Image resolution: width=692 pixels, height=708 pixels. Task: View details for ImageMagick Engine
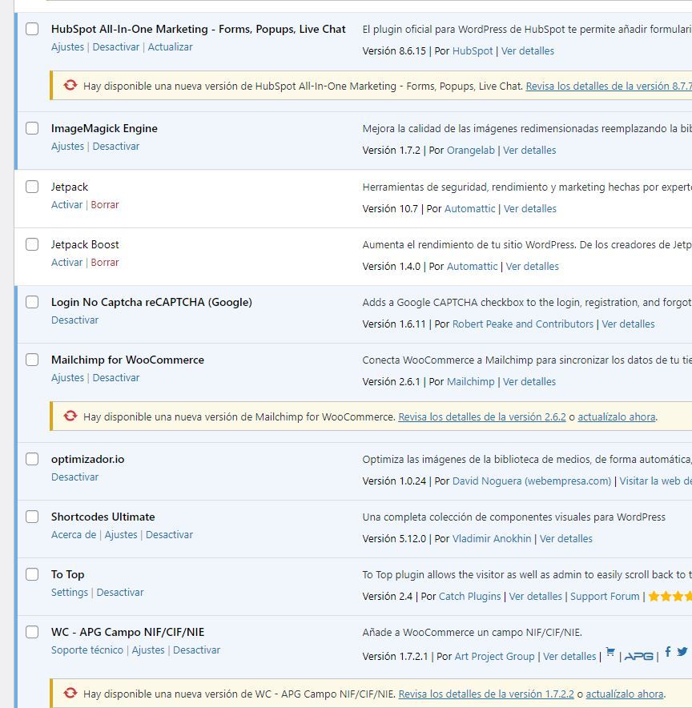tap(529, 151)
